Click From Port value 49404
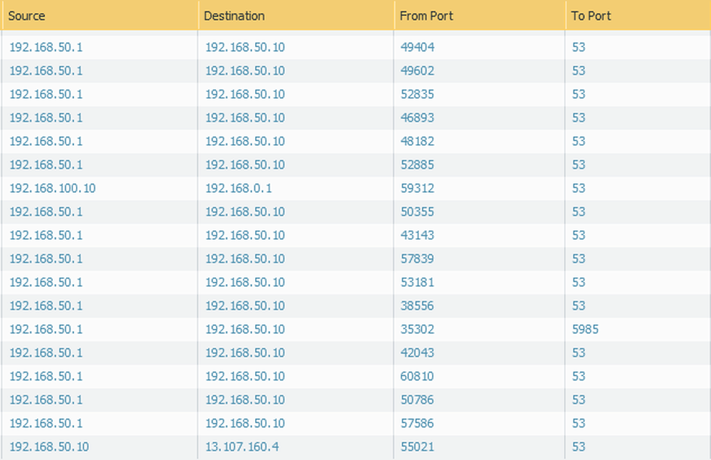Image resolution: width=711 pixels, height=460 pixels. click(417, 47)
